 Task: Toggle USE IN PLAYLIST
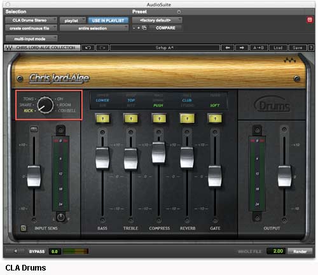108,20
